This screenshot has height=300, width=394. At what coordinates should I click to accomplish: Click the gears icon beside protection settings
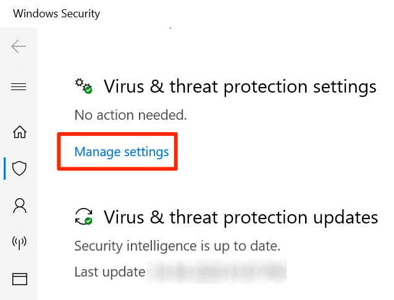click(83, 86)
